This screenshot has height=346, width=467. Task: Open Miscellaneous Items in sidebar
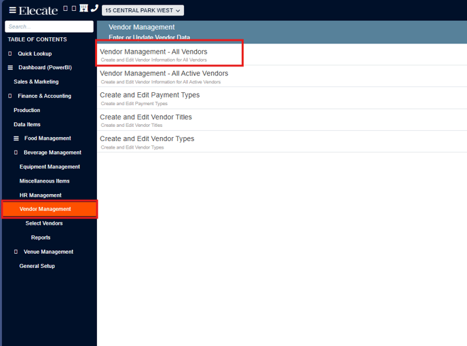pyautogui.click(x=44, y=181)
